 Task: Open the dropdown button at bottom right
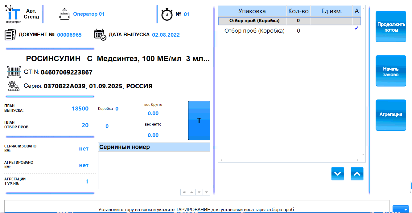[401, 209]
